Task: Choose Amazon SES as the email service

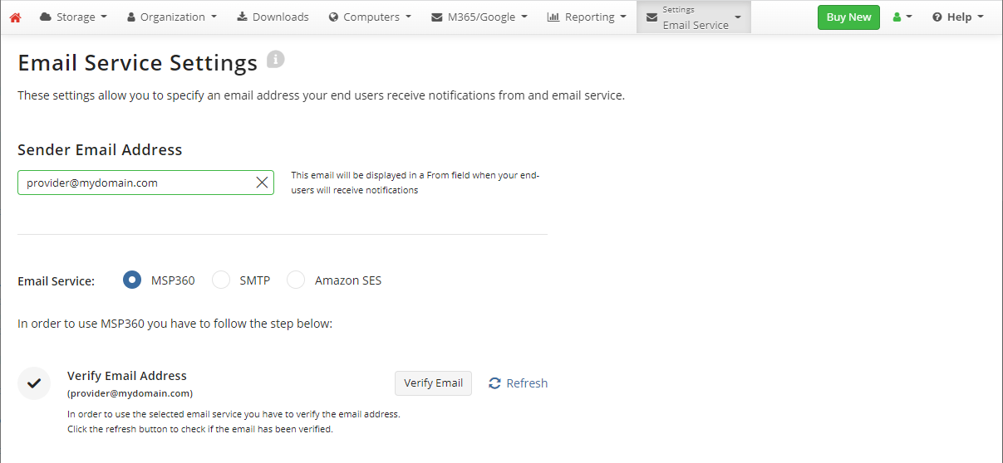Action: pos(296,280)
